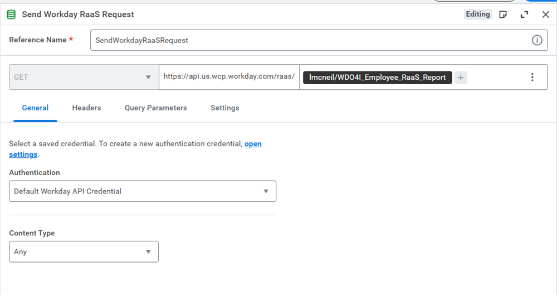
Task: Click the Send Workday RaaS Request title
Action: (78, 14)
